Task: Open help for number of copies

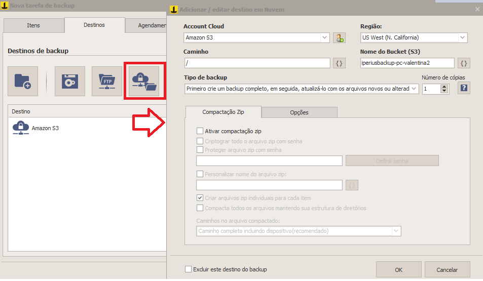Action: tap(464, 88)
